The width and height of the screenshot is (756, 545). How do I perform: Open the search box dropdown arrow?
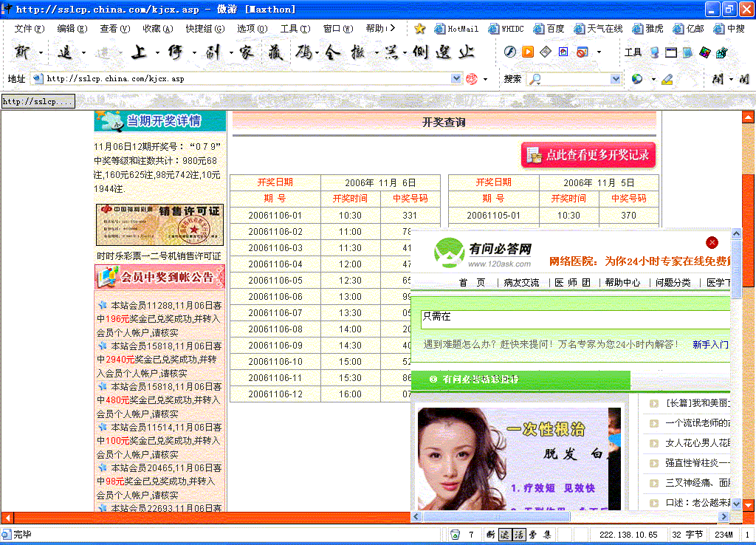point(616,78)
